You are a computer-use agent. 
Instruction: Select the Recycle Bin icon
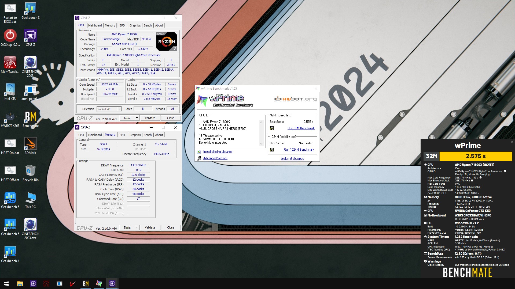[30, 173]
